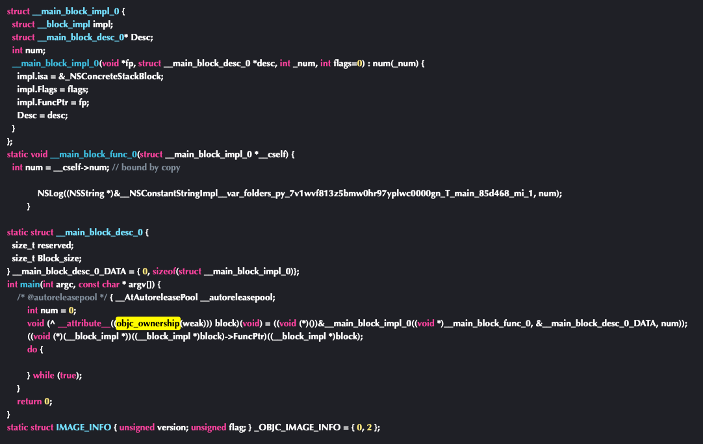This screenshot has width=703, height=444.
Task: Select the _OBJC_IMAGE_INFO variable name
Action: (298, 427)
